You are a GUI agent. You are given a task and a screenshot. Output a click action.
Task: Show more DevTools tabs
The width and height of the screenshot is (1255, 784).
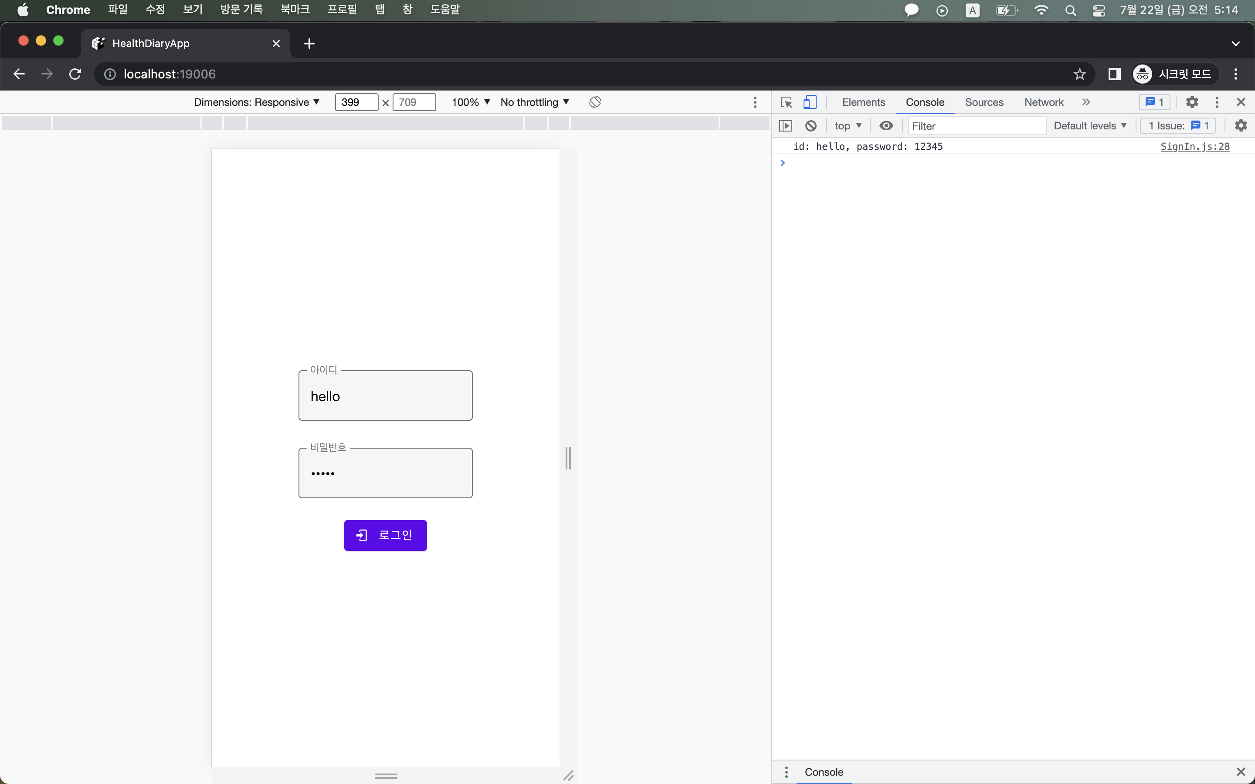coord(1086,102)
